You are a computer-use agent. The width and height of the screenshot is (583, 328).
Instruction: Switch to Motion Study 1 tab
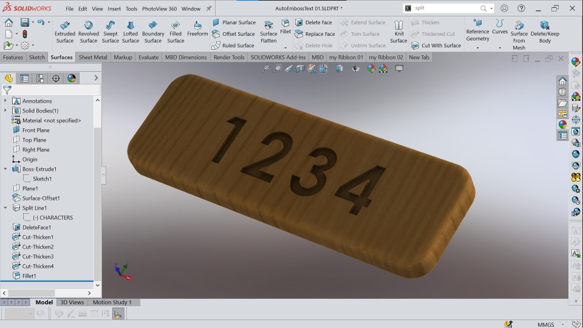tap(112, 302)
